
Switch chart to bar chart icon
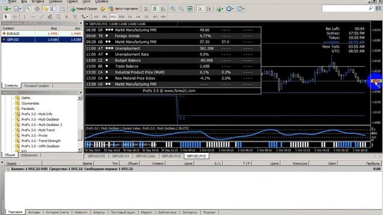146,9
